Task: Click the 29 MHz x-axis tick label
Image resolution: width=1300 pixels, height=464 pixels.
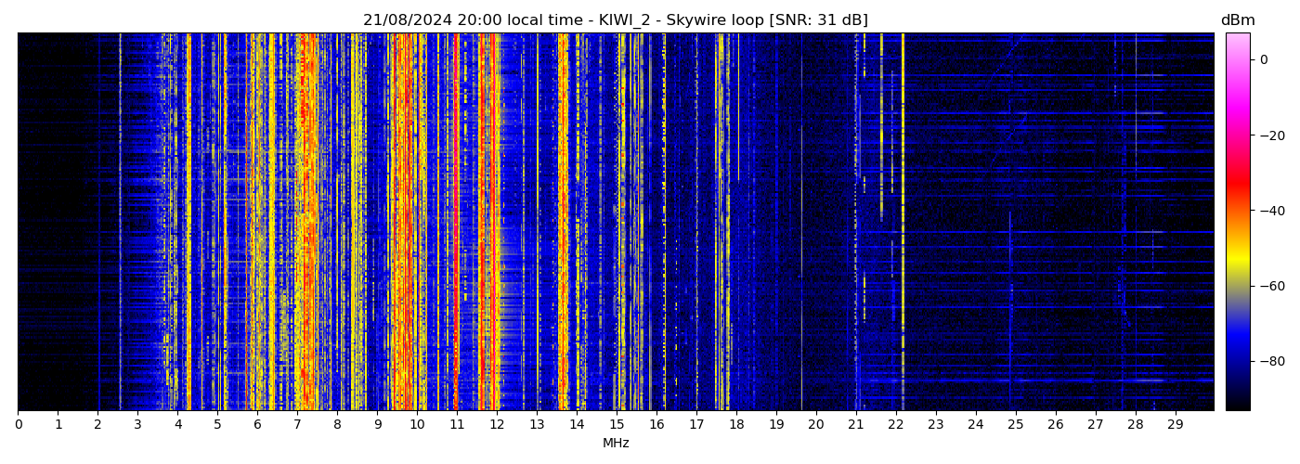Action: click(1175, 425)
